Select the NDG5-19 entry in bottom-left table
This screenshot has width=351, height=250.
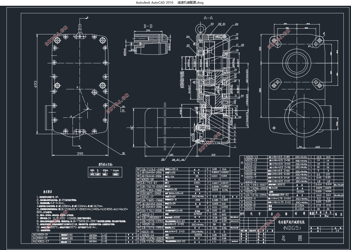42,234
